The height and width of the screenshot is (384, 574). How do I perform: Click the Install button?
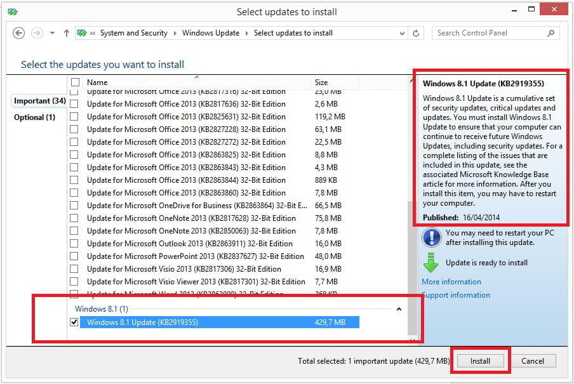[480, 361]
